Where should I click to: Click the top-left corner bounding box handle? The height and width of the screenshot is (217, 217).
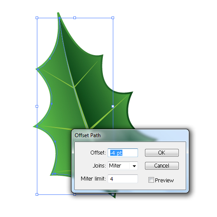(37, 18)
